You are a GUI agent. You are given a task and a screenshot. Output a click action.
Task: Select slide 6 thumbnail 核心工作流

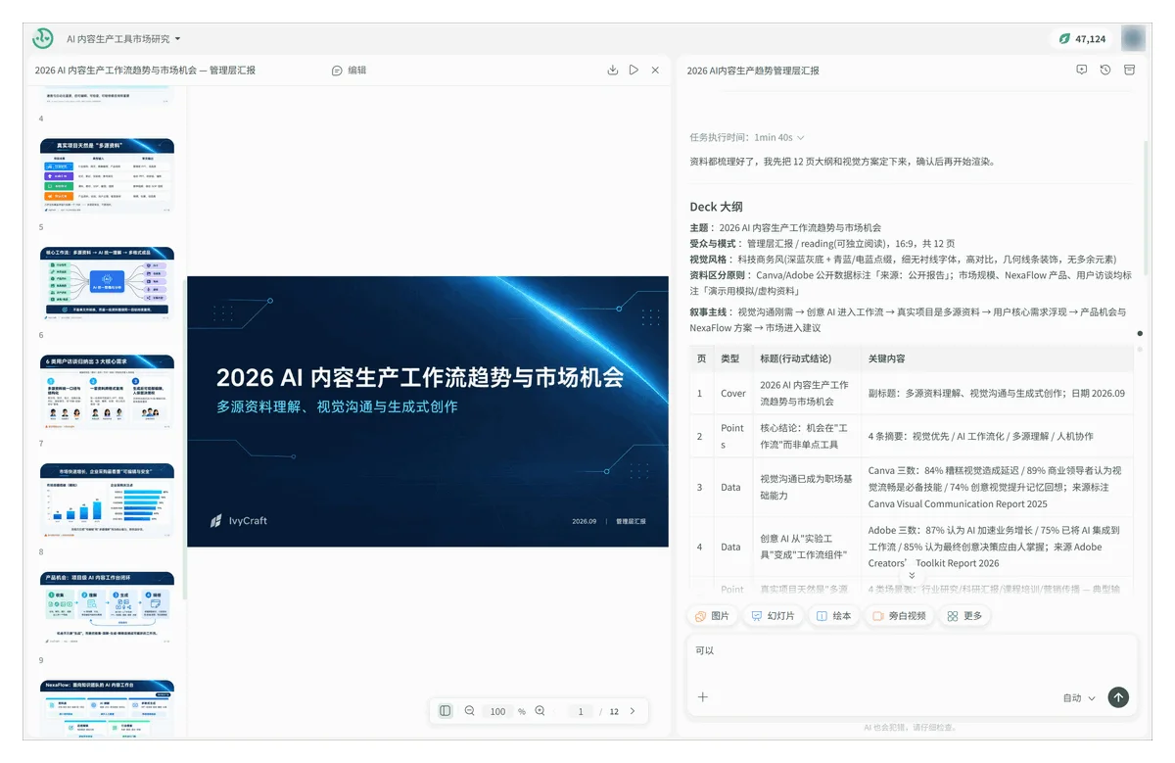pyautogui.click(x=108, y=285)
